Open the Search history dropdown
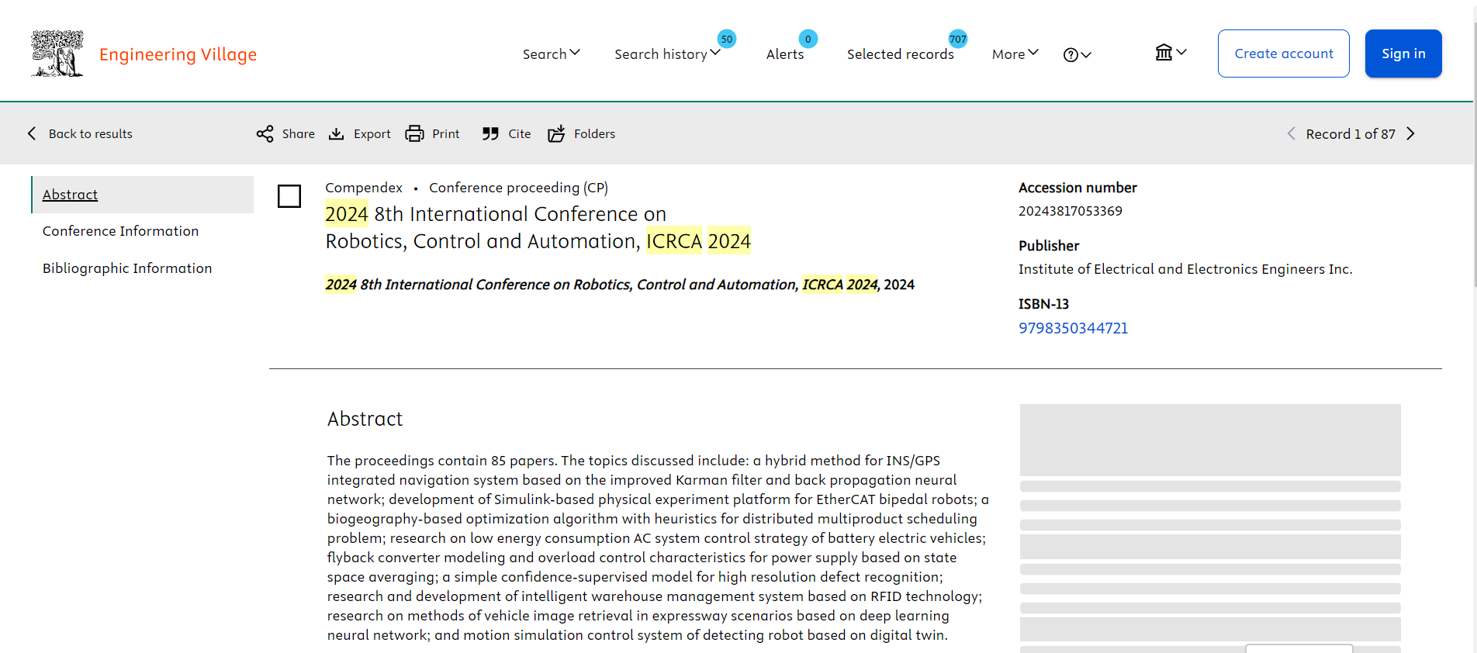Image resolution: width=1477 pixels, height=653 pixels. [667, 54]
